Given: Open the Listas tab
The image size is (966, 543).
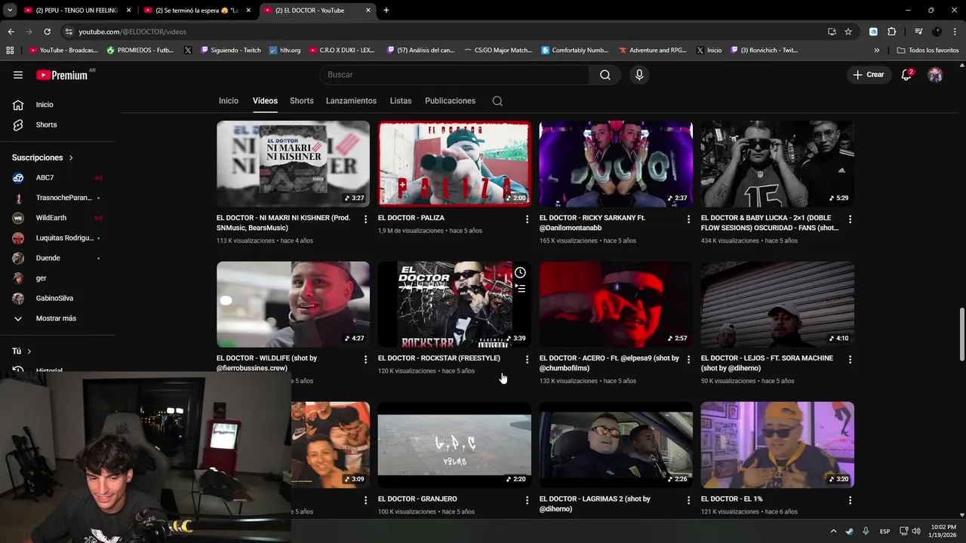Looking at the screenshot, I should (401, 101).
